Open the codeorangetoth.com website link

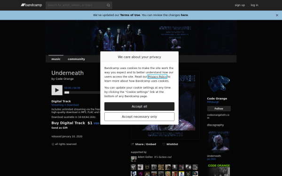coord(218,116)
